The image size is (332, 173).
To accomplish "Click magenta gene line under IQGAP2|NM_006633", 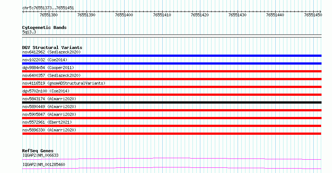I will pyautogui.click(x=172, y=159).
